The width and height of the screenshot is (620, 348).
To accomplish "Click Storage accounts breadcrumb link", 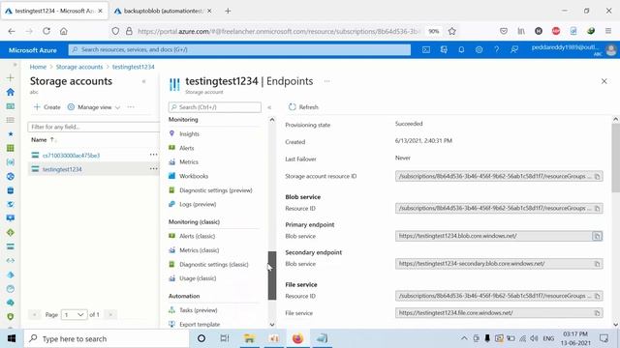I will (79, 67).
